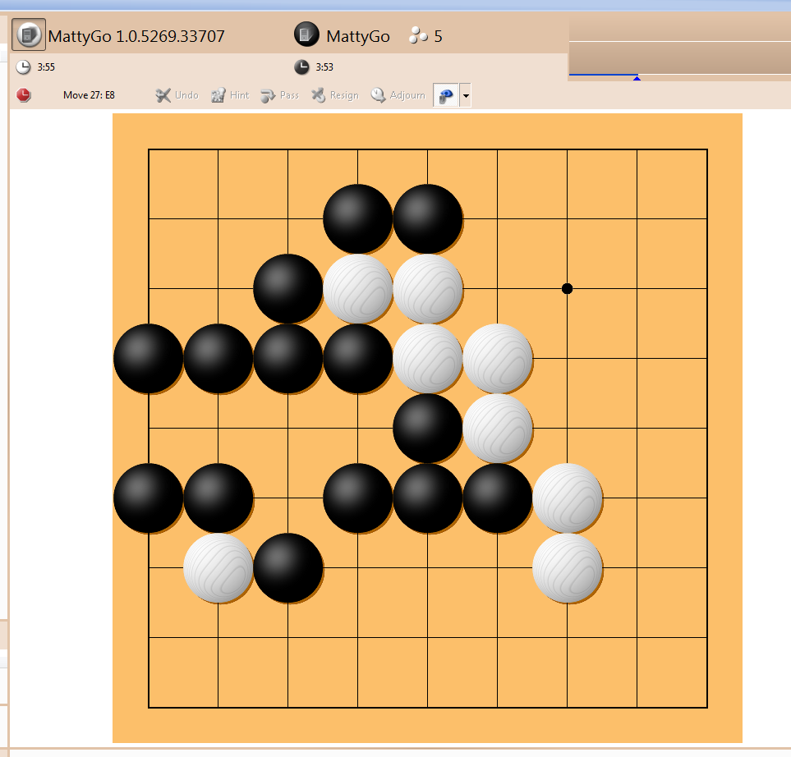Click the lone white stone next to the bottom-left black stone
This screenshot has width=791, height=757.
click(218, 568)
